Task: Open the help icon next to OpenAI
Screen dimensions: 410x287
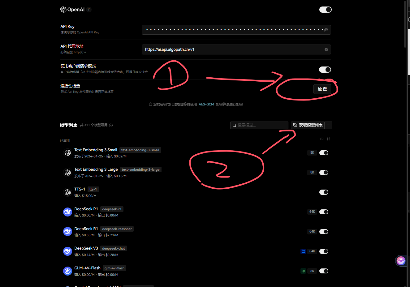Action: [89, 10]
